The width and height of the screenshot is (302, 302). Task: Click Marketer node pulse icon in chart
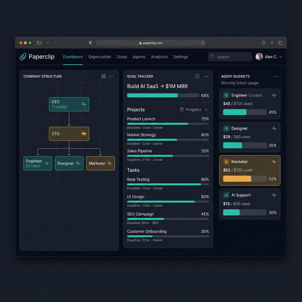pyautogui.click(x=109, y=163)
